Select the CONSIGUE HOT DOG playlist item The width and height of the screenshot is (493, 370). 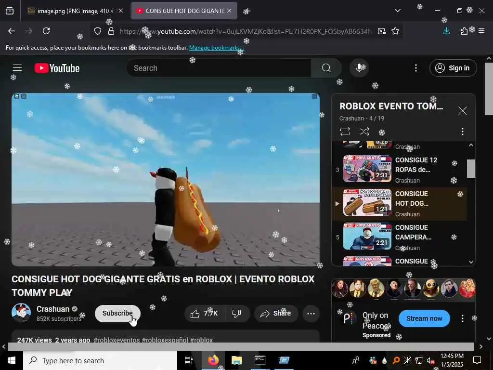point(399,203)
